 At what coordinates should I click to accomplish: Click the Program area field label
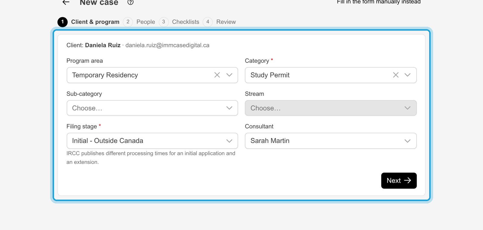pos(85,61)
